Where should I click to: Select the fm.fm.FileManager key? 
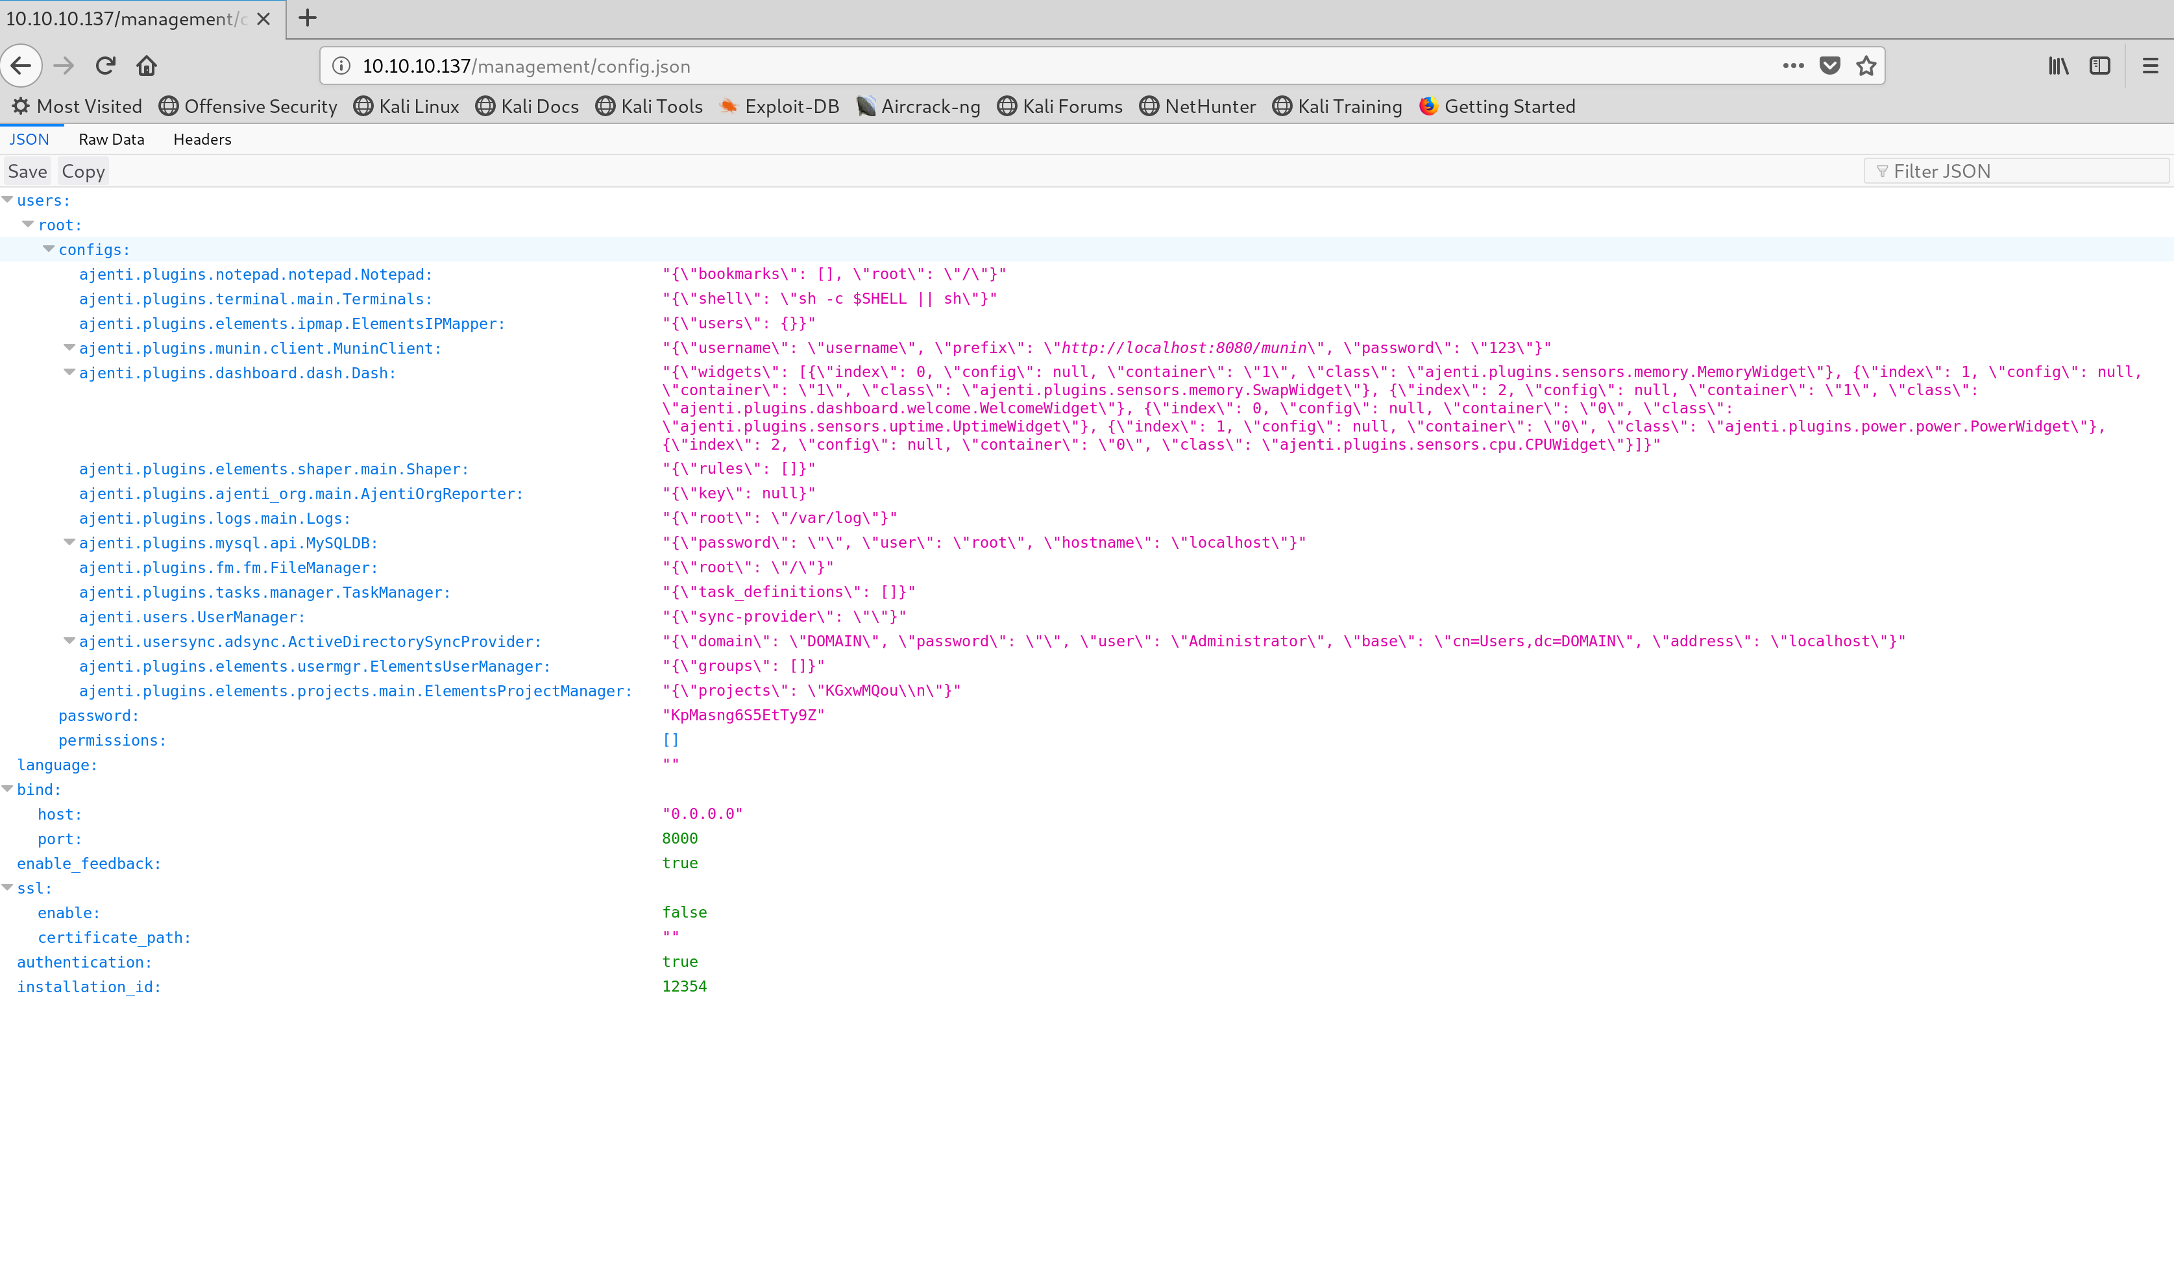point(228,567)
